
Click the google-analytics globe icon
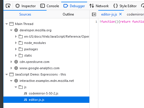click(16, 68)
